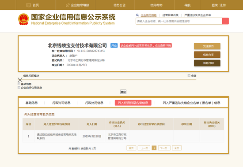Check the 基础信息 checkbox
The width and height of the screenshot is (243, 167).
[x=19, y=84]
